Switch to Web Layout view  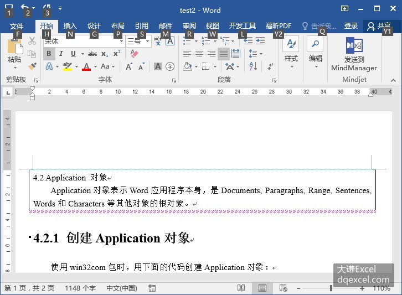[283, 288]
